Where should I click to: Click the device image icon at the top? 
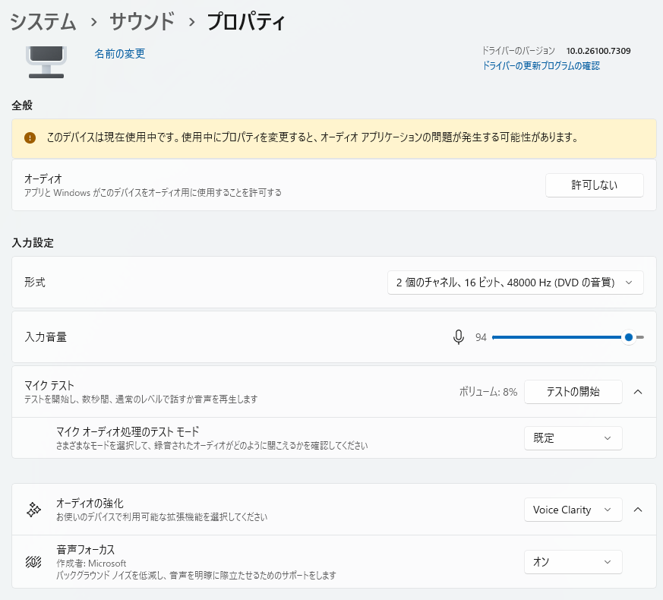click(x=46, y=62)
